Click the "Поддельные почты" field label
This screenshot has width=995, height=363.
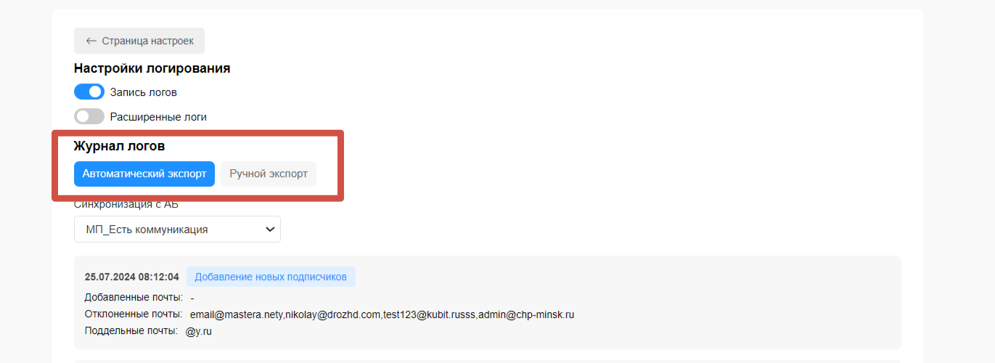[131, 331]
